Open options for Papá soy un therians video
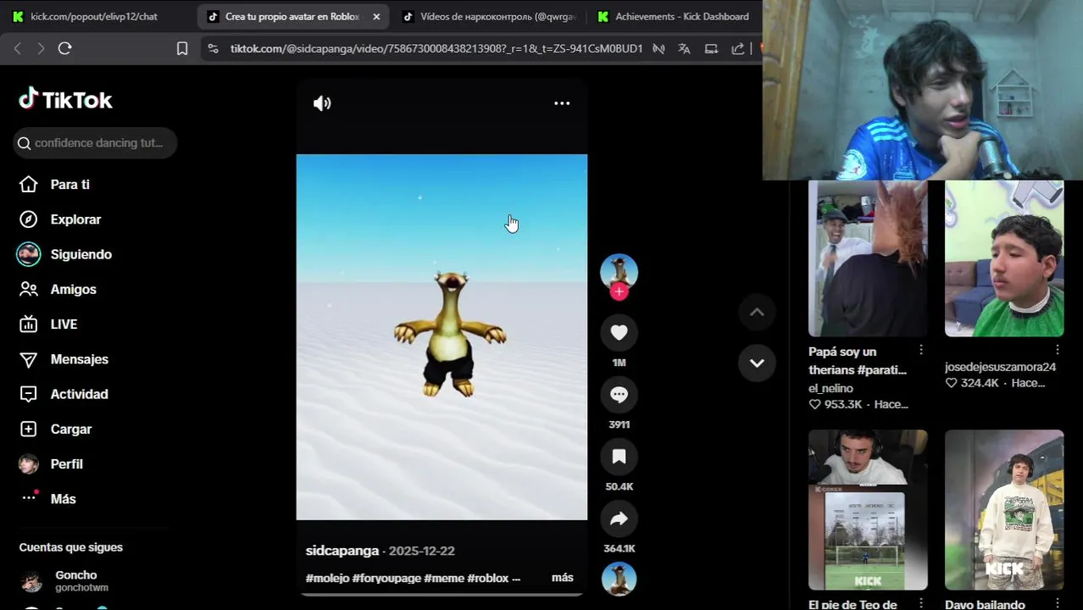 (x=920, y=350)
